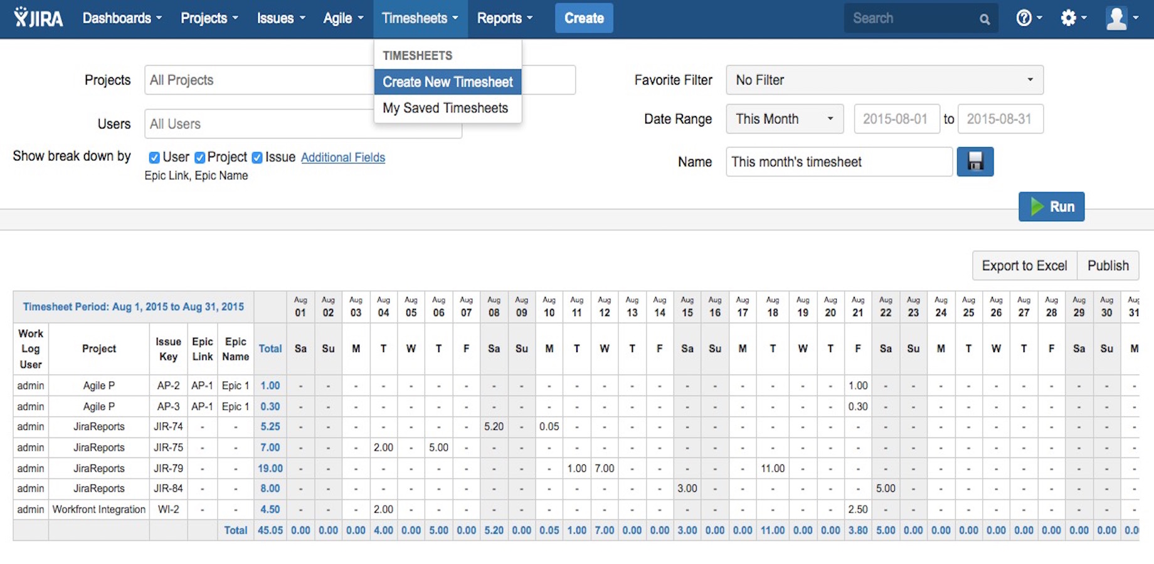Toggle the Project breakdown checkbox

click(199, 157)
